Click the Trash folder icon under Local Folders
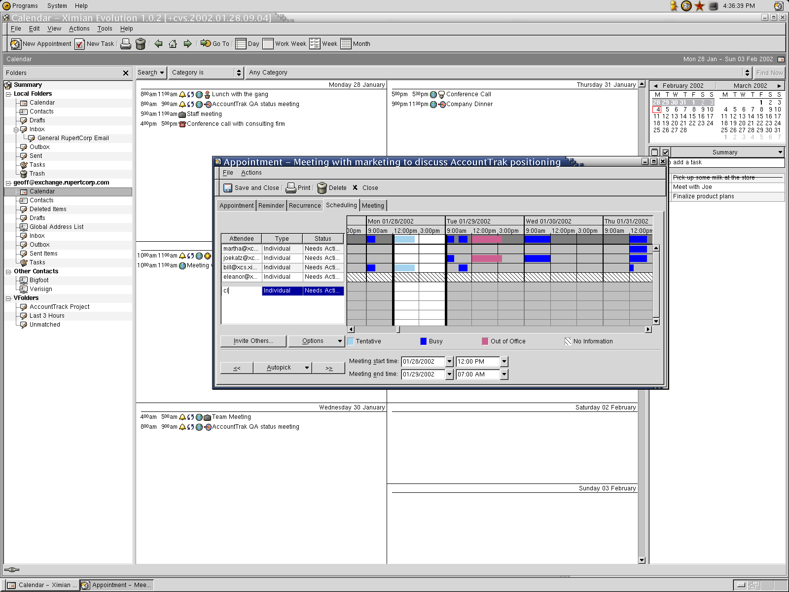Screen dimensions: 789x592 [23, 174]
